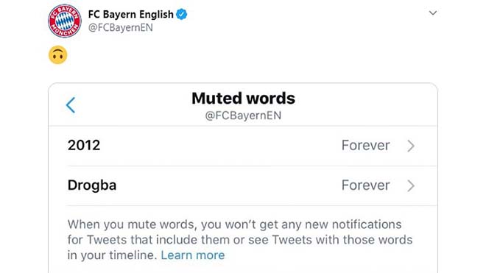Open the embedded Muted words screenshot
The width and height of the screenshot is (486, 273).
(243, 178)
